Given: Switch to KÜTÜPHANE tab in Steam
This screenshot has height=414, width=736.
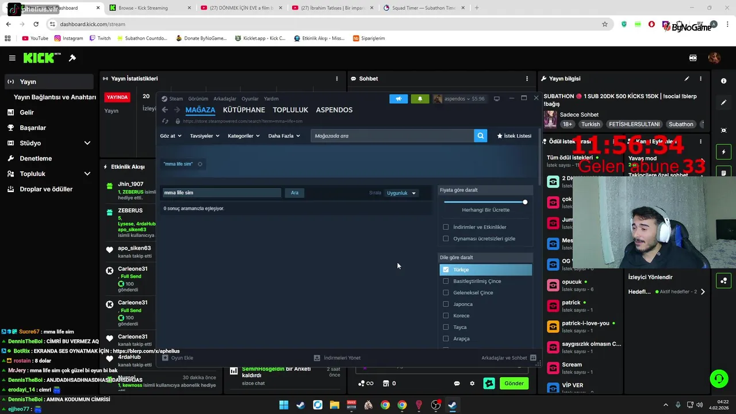Looking at the screenshot, I should click(x=244, y=110).
